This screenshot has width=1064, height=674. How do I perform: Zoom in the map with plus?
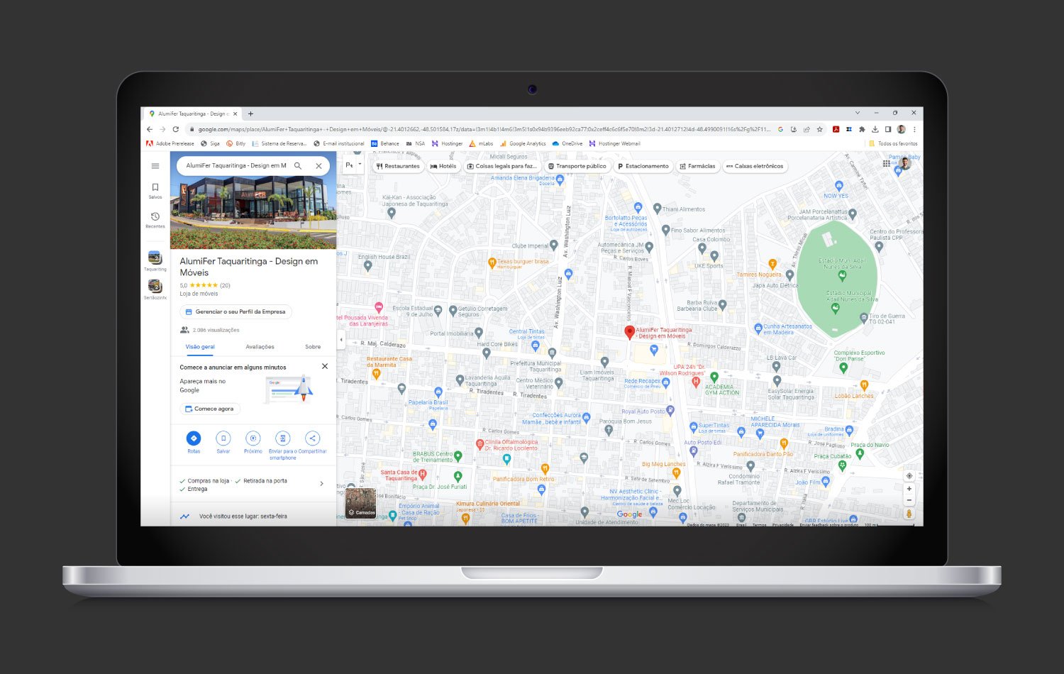909,489
